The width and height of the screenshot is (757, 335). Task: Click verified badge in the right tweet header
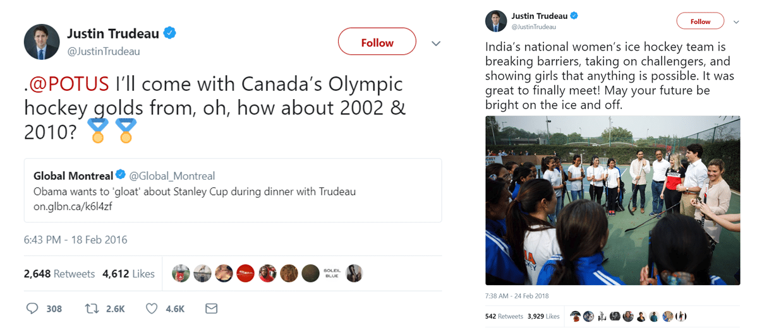(x=574, y=15)
